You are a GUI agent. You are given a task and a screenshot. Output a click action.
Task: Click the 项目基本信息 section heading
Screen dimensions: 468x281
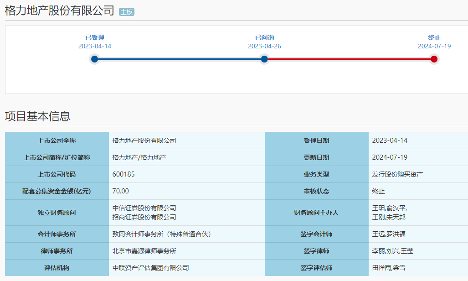[38, 116]
